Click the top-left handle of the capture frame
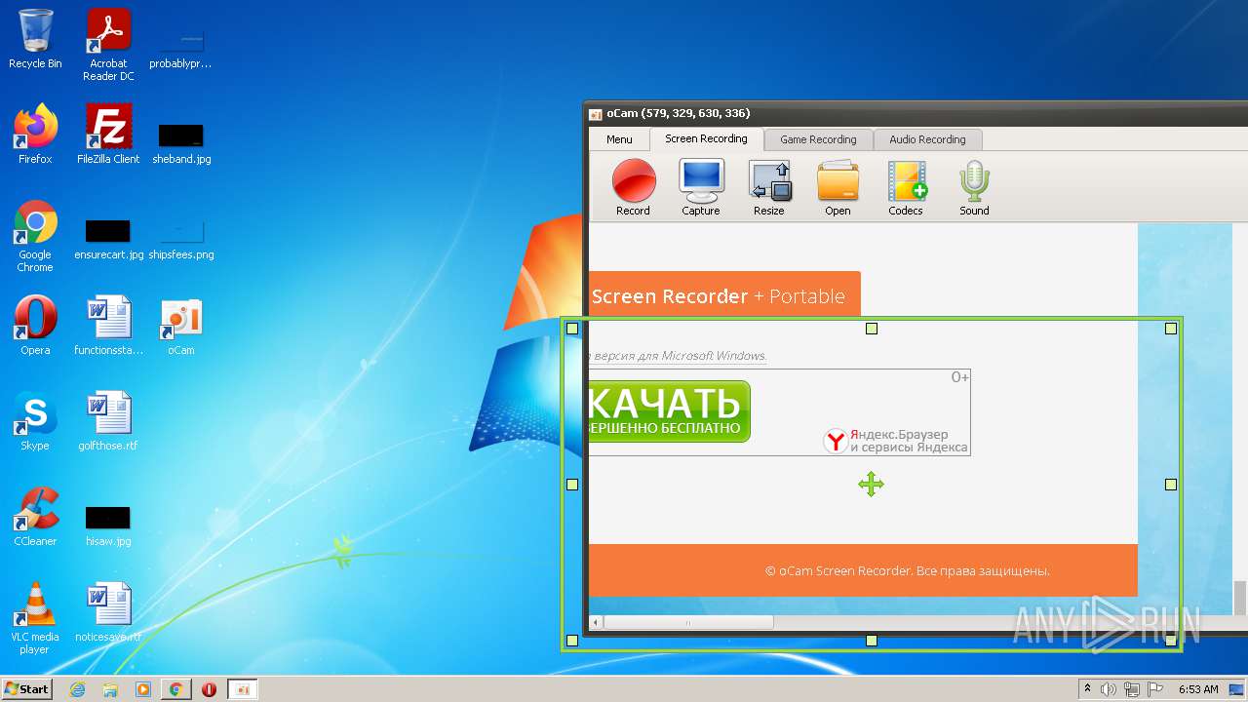Viewport: 1248px width, 702px height. pyautogui.click(x=572, y=329)
